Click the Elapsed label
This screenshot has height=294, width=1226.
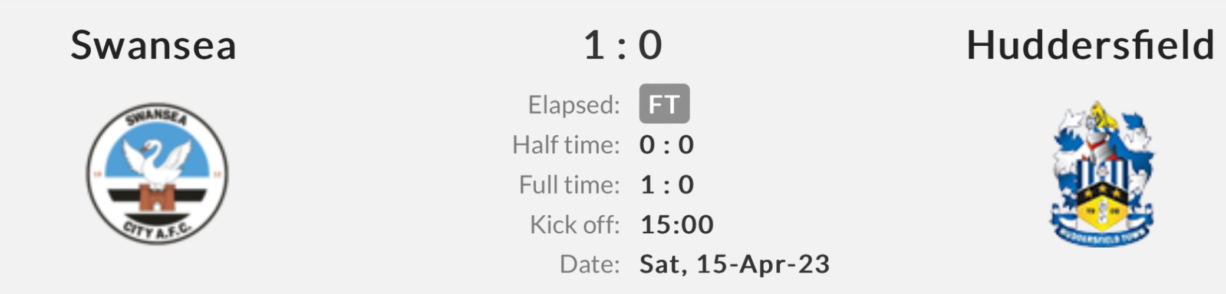click(x=574, y=105)
